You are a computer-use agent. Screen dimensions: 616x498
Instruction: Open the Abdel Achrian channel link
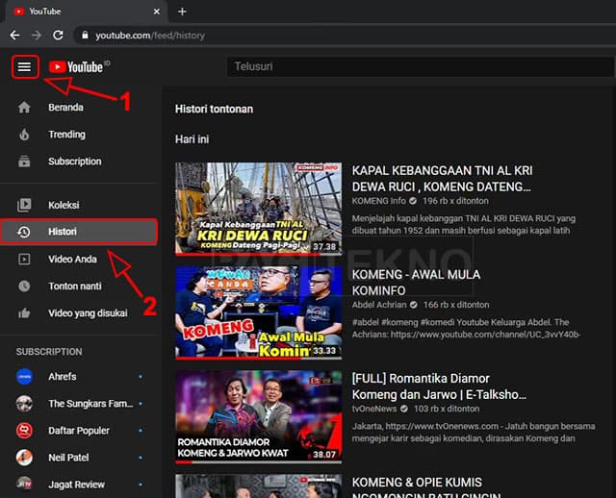[379, 305]
